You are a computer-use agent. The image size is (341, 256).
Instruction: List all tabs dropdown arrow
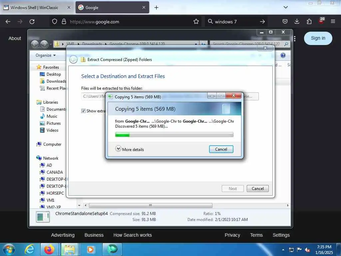(286, 7)
